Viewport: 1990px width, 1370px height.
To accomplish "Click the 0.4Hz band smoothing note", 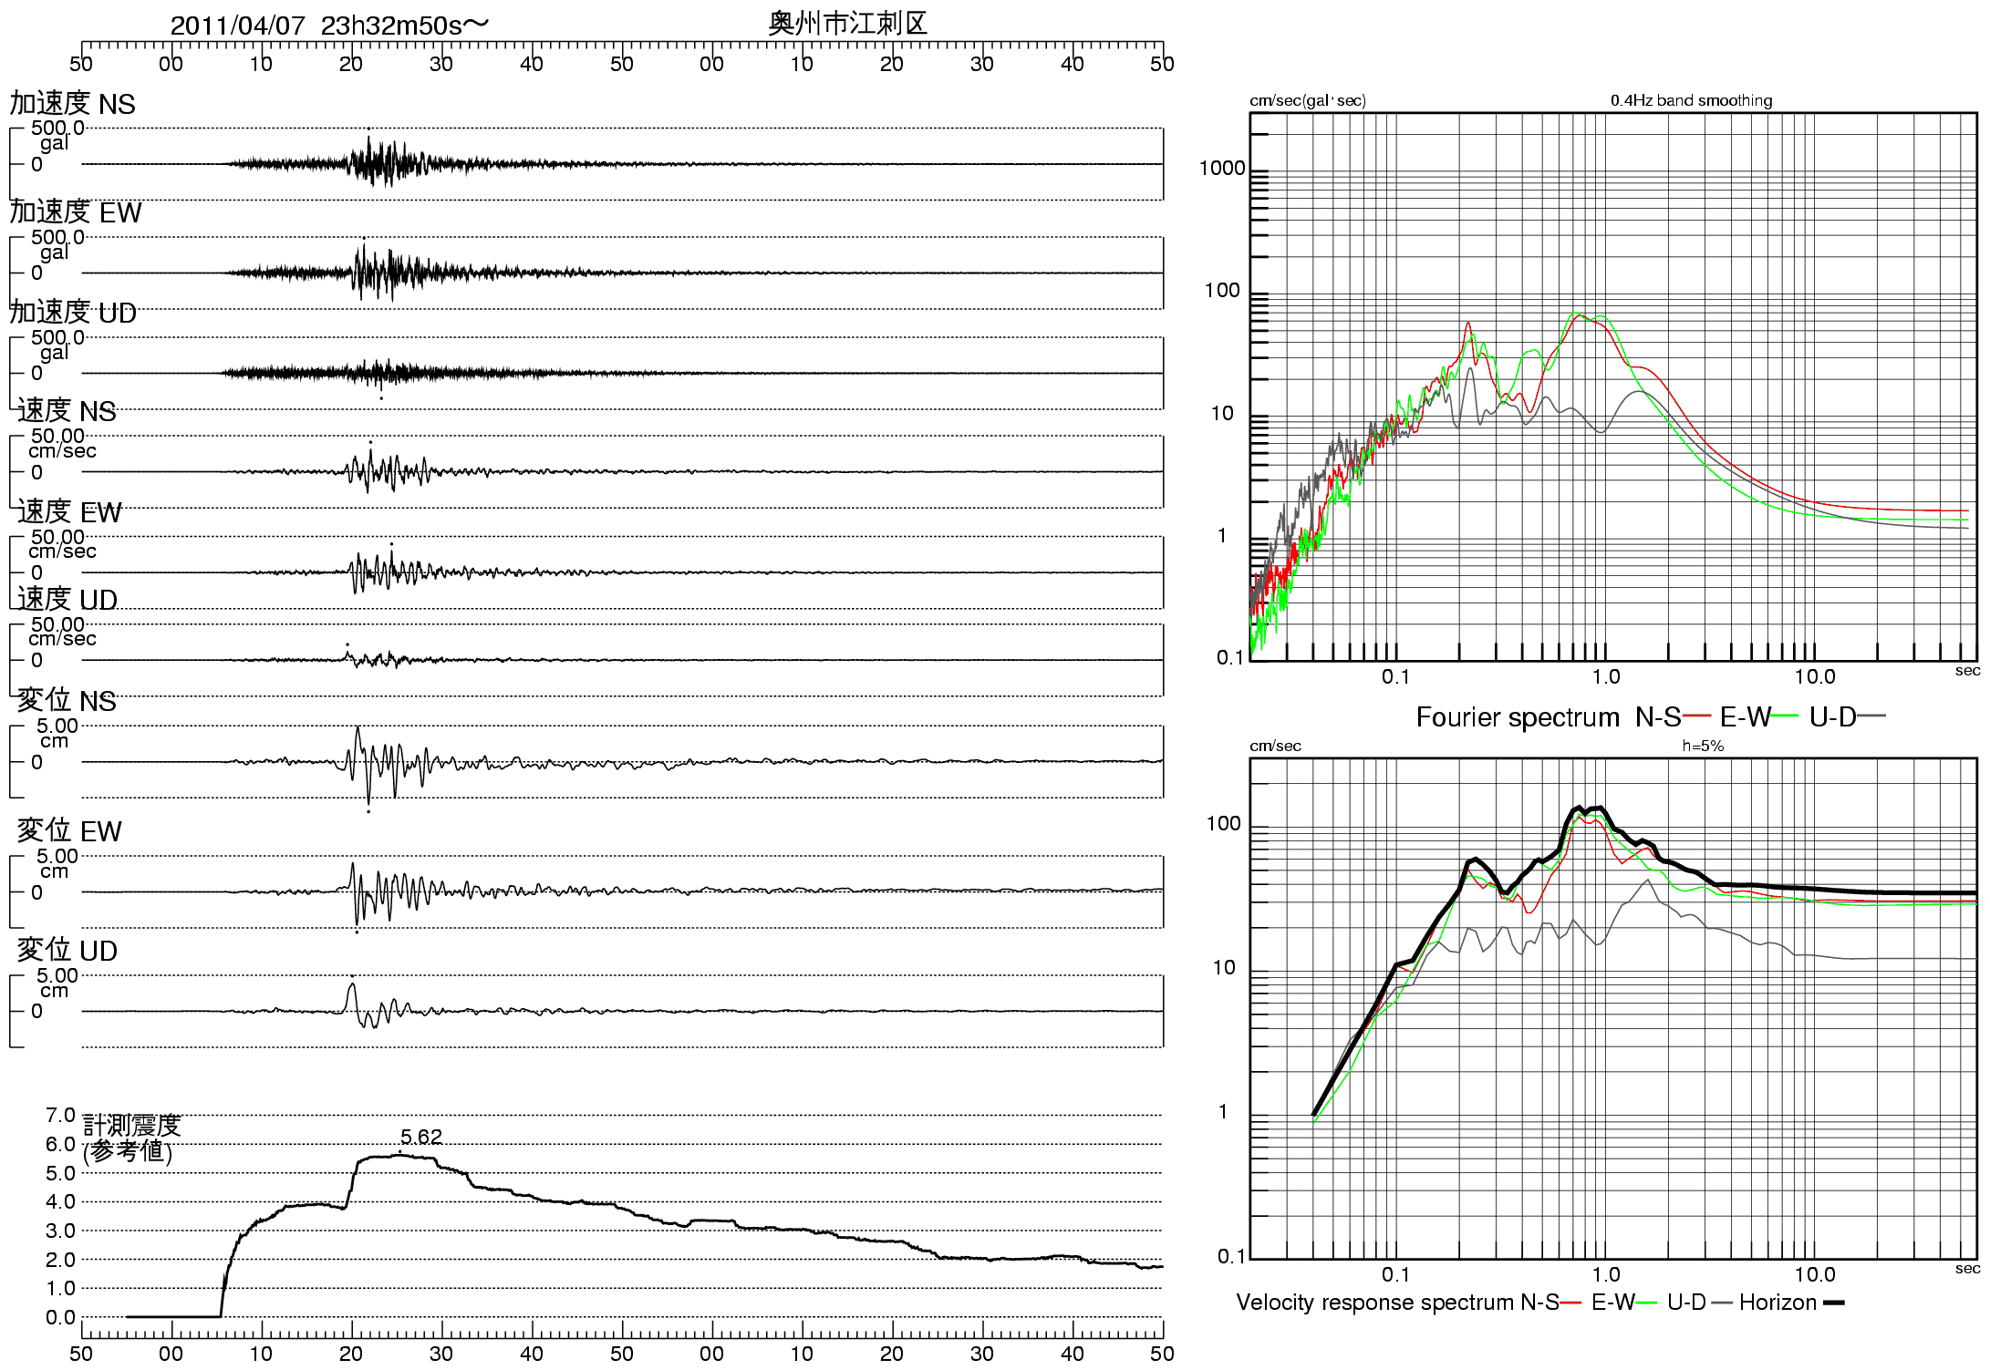I will point(1691,100).
